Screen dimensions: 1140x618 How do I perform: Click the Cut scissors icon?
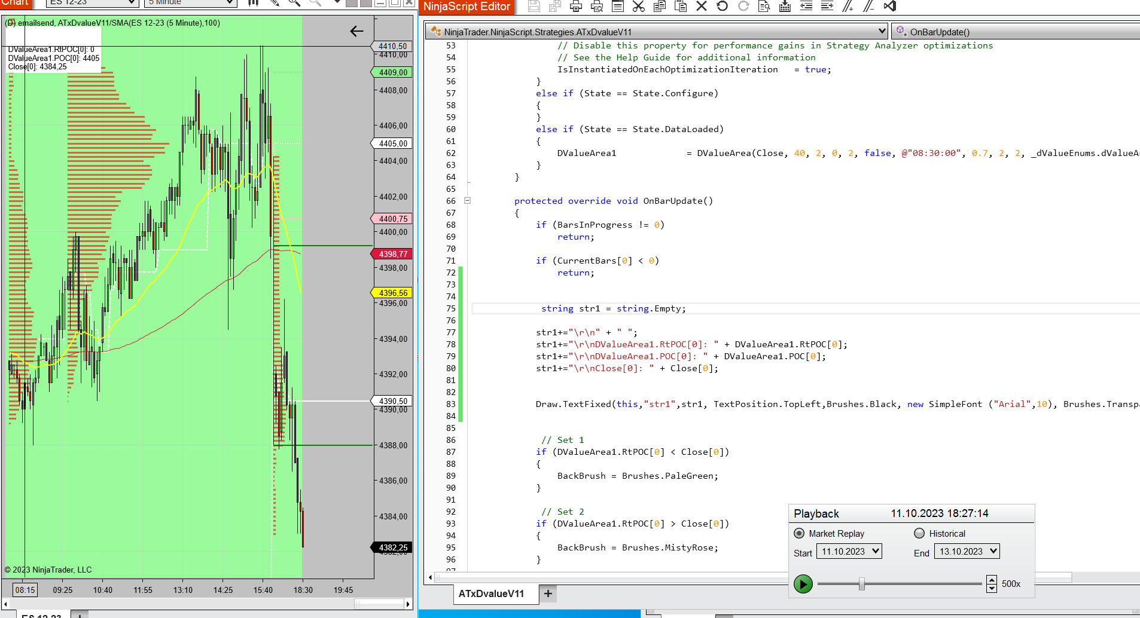(x=638, y=7)
